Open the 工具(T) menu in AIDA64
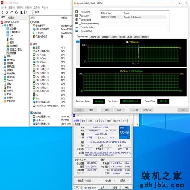 (x=36, y=8)
